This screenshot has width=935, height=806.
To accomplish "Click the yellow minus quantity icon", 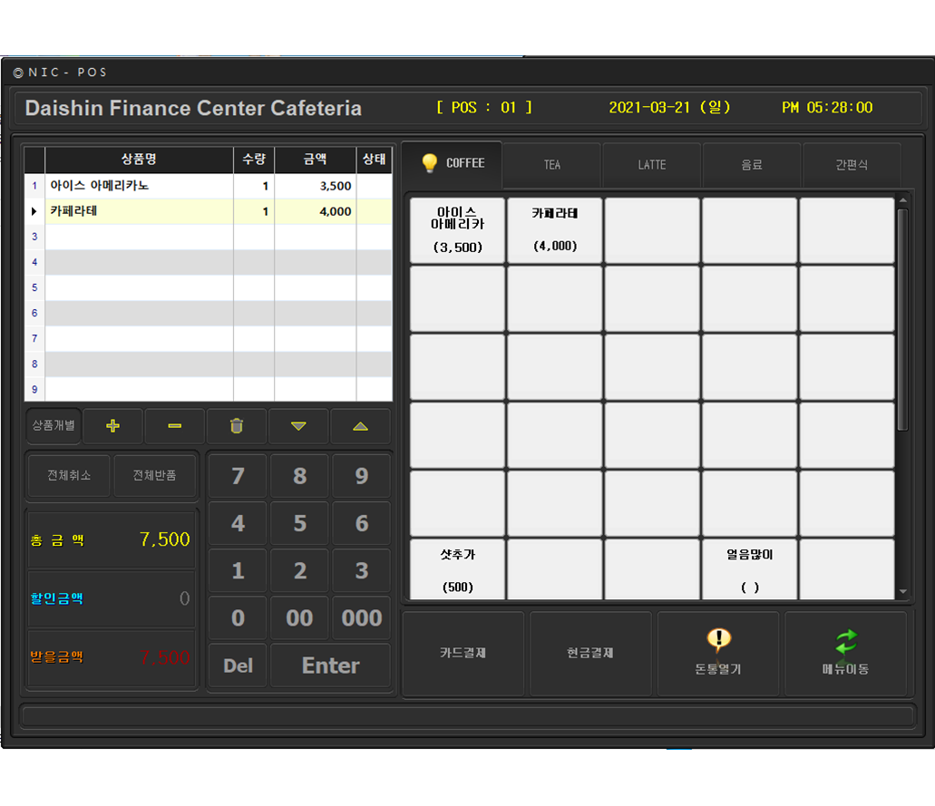I will 175,426.
